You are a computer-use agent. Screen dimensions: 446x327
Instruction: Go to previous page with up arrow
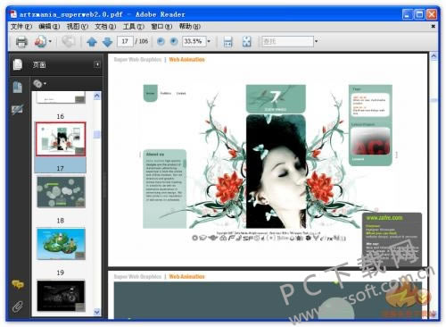pyautogui.click(x=92, y=42)
